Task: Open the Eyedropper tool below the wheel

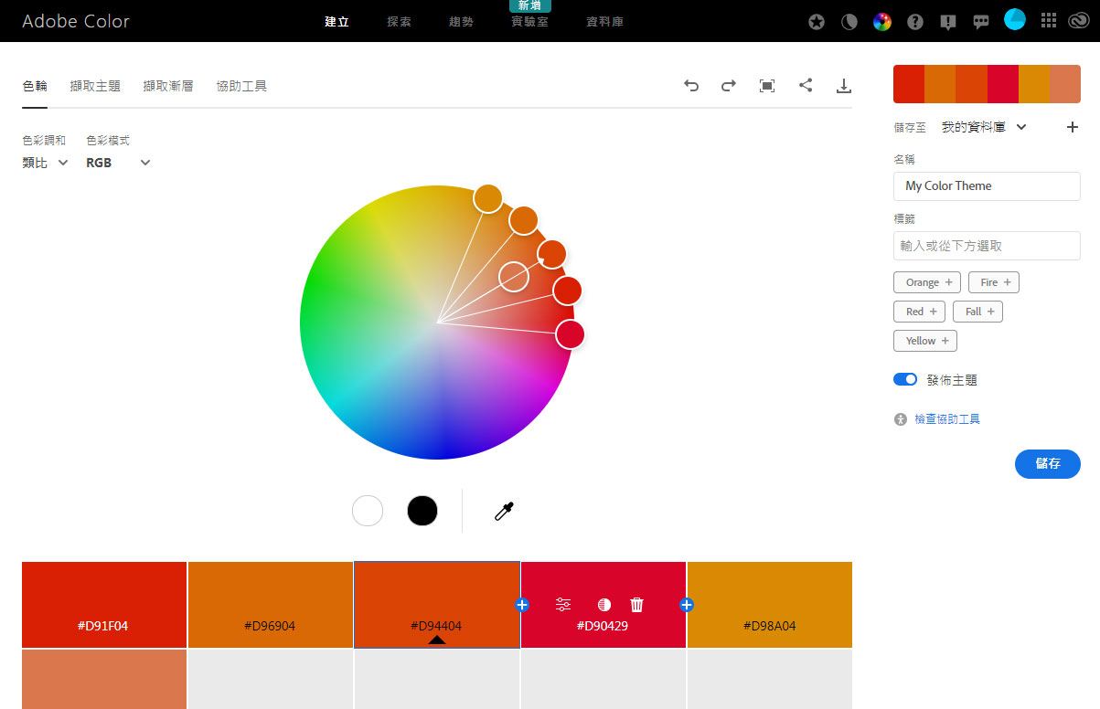Action: (504, 511)
